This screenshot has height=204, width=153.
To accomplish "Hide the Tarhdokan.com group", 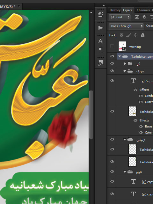I will pyautogui.click(x=112, y=56).
